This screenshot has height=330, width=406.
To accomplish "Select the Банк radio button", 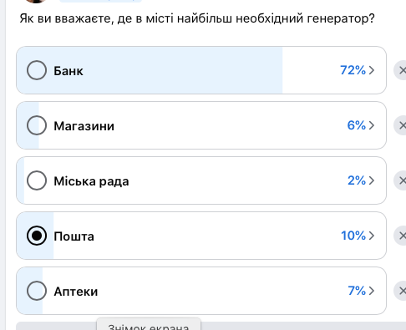I will point(37,70).
